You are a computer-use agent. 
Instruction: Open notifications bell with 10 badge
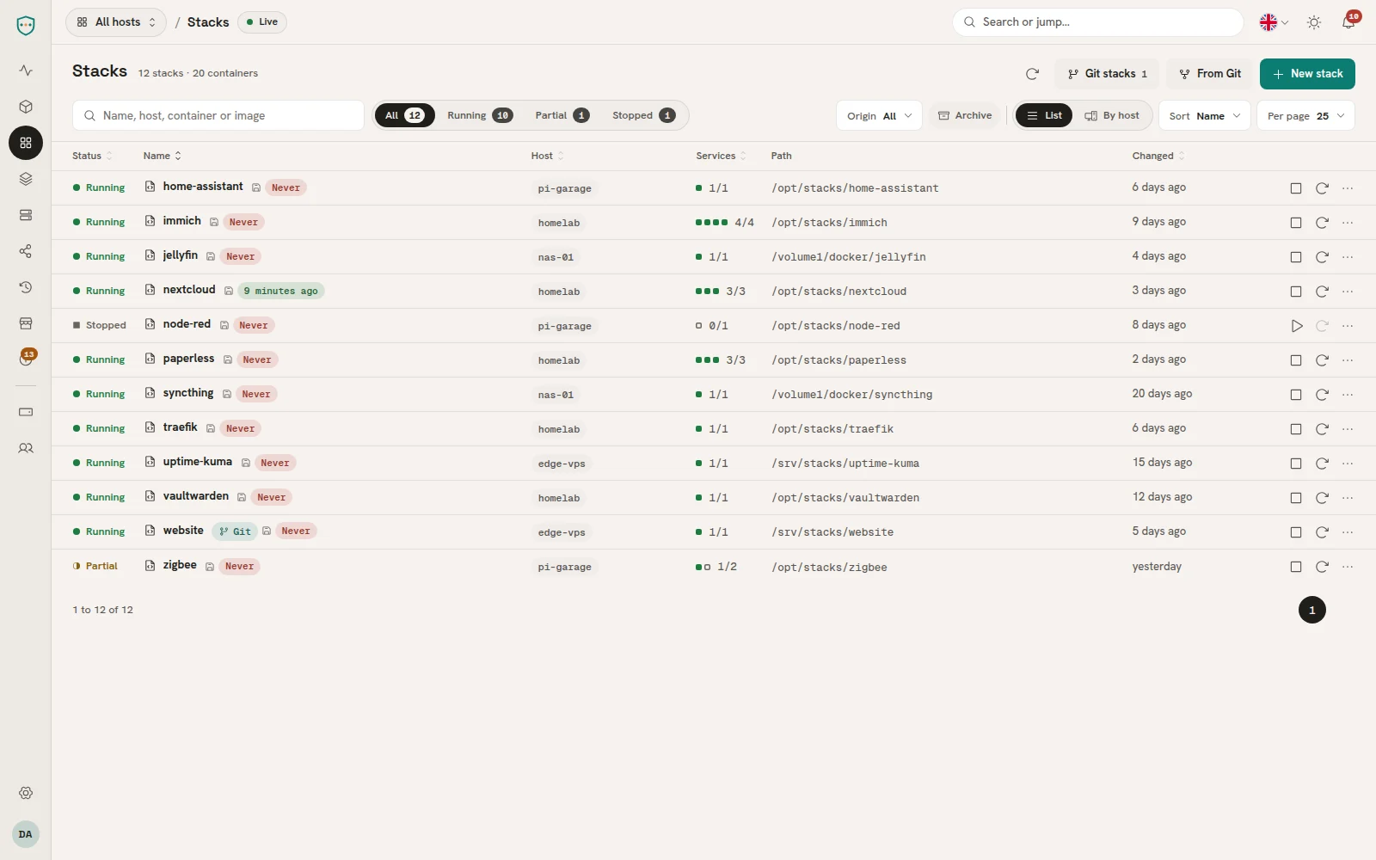pyautogui.click(x=1348, y=22)
